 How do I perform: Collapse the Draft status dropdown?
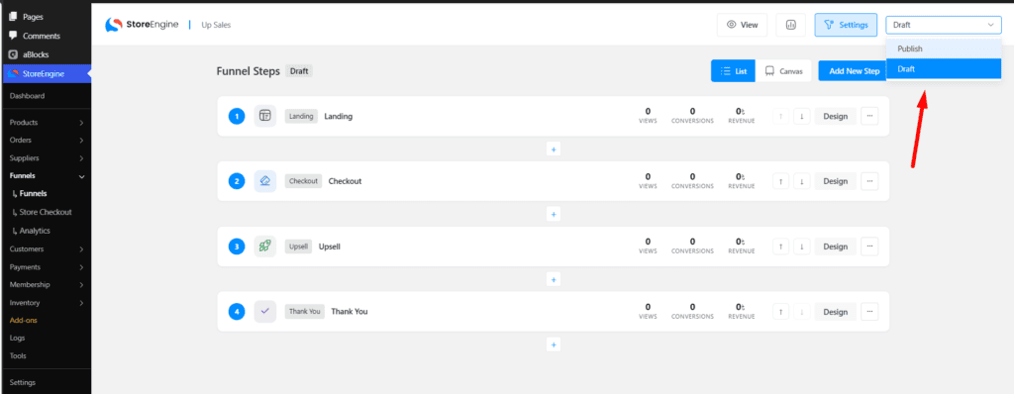944,25
